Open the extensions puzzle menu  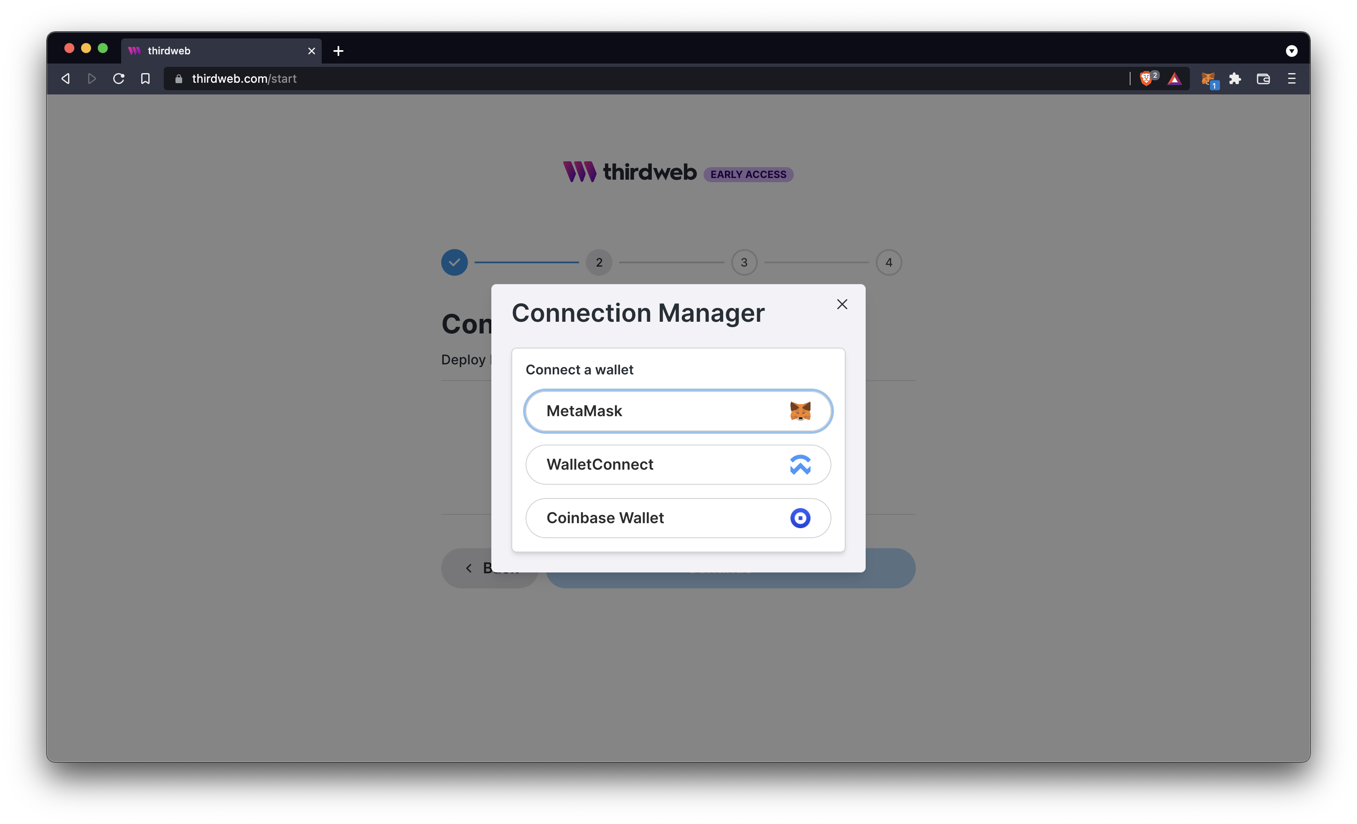pos(1235,79)
